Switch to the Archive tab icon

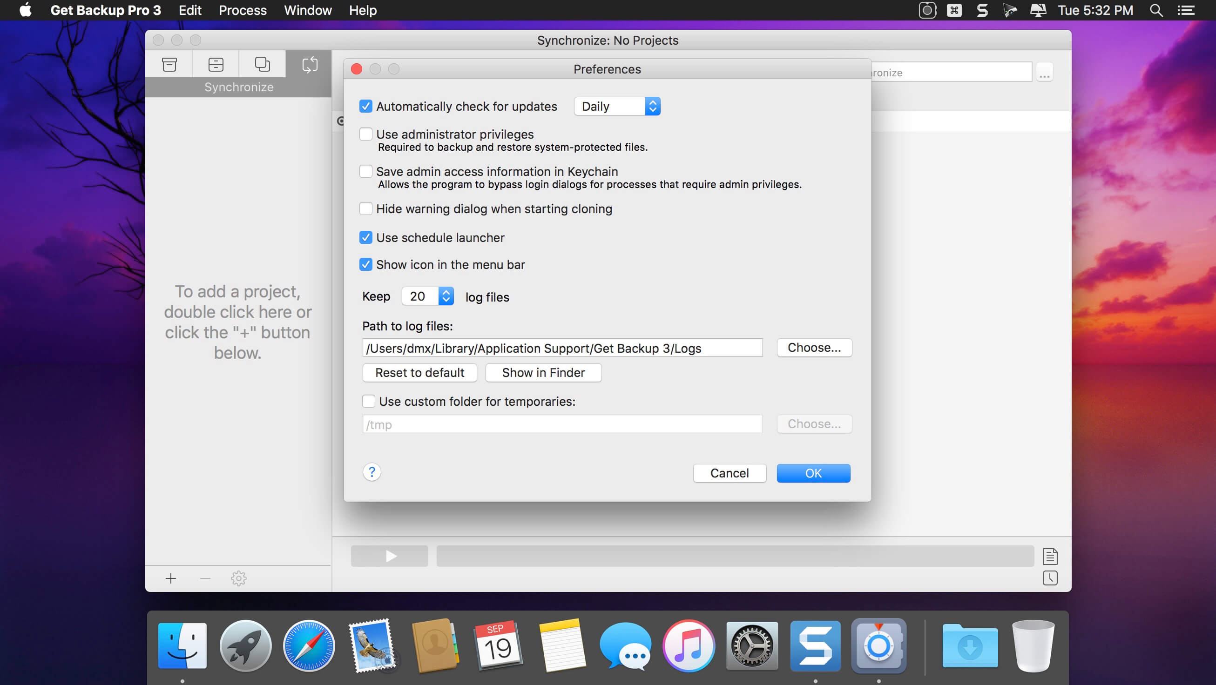click(x=216, y=64)
